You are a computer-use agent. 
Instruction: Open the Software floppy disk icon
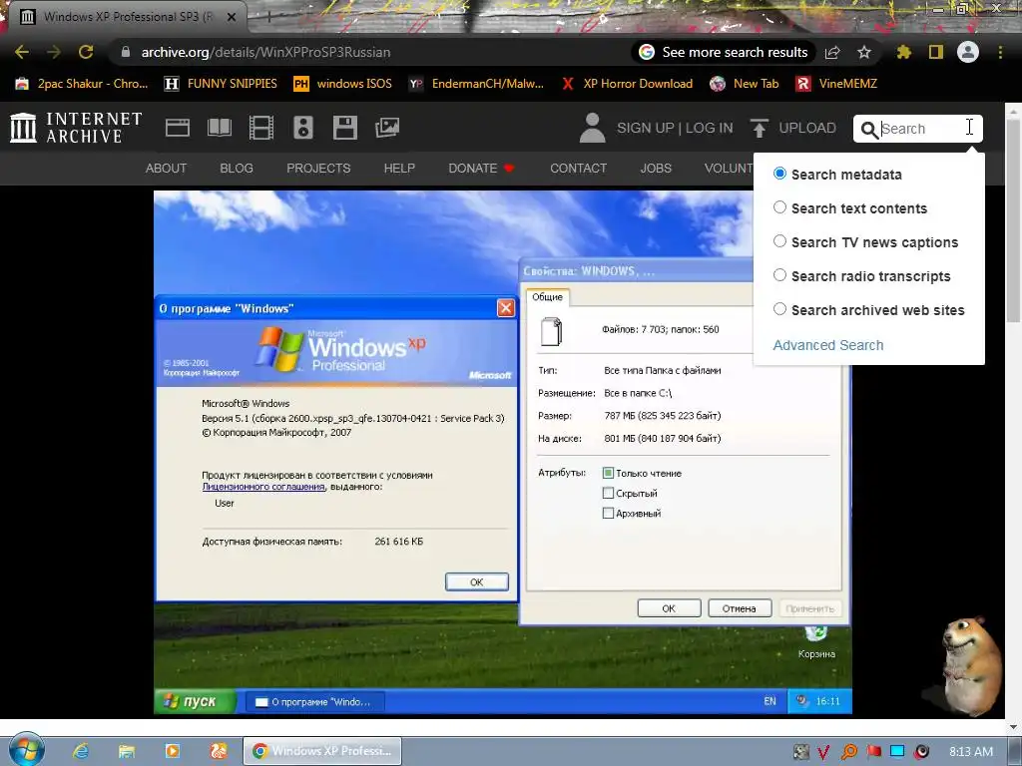click(344, 128)
